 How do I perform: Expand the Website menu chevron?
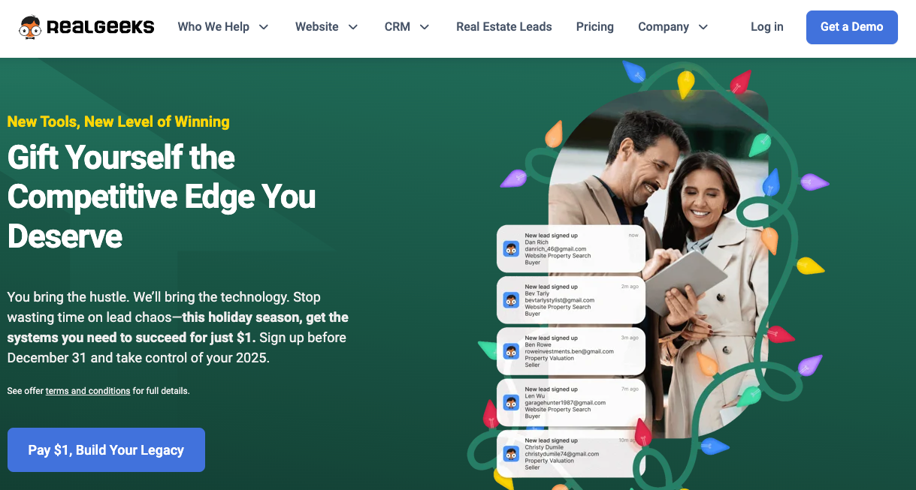pos(353,27)
